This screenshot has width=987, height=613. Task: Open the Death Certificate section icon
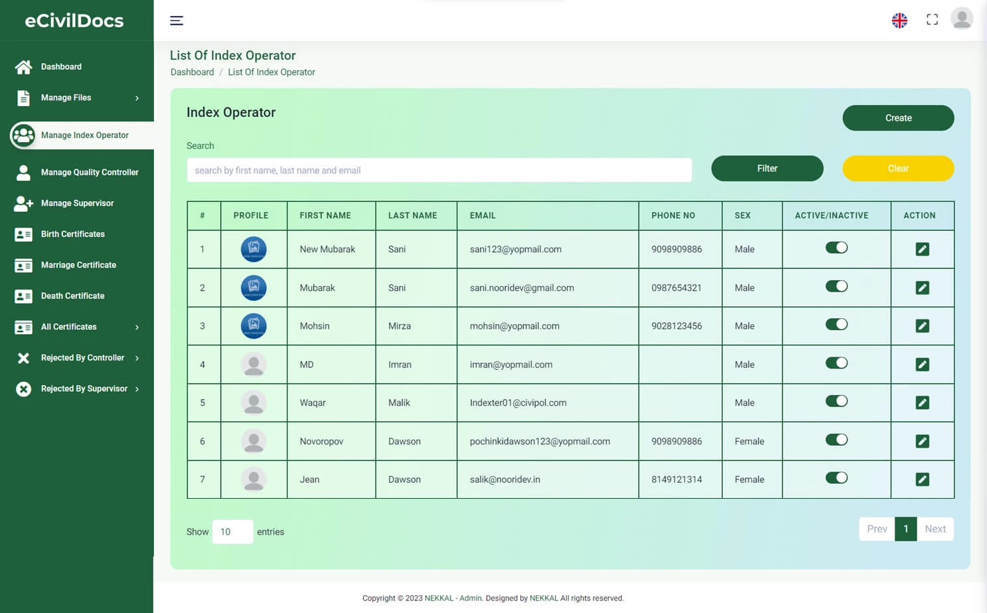coord(23,296)
